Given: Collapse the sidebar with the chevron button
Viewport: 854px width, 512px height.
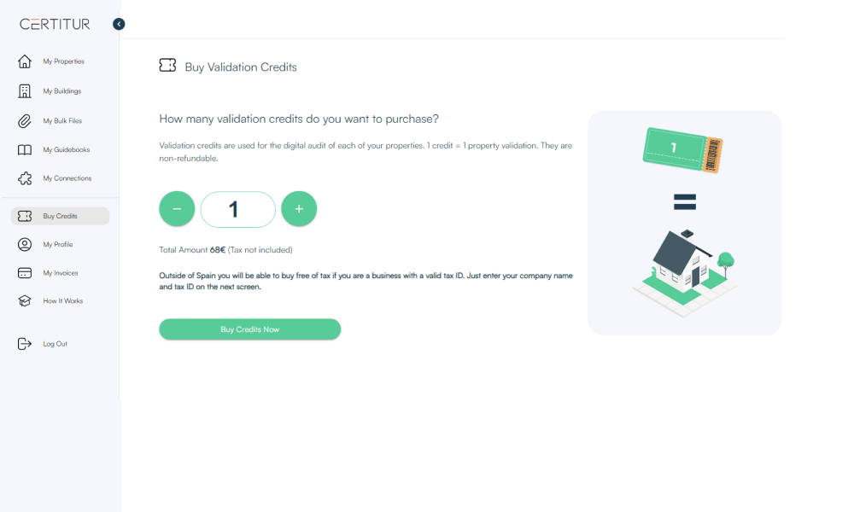Looking at the screenshot, I should pyautogui.click(x=119, y=24).
